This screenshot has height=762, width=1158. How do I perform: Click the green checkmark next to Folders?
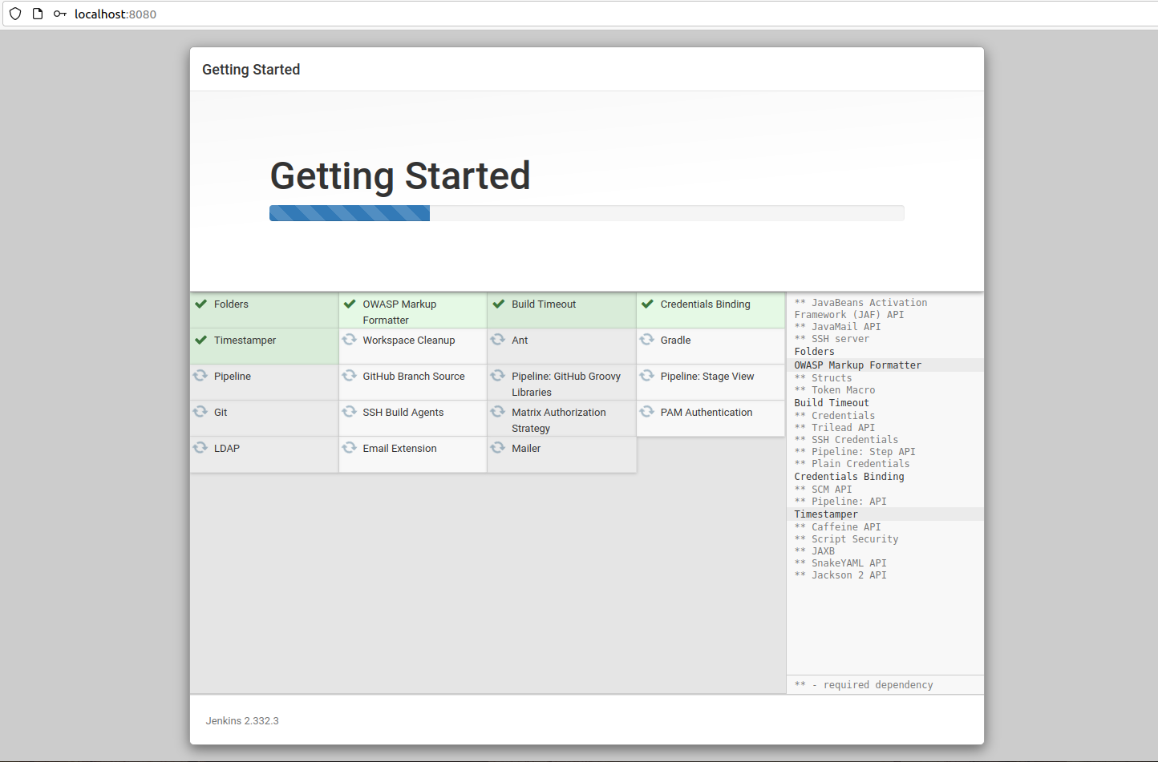200,304
